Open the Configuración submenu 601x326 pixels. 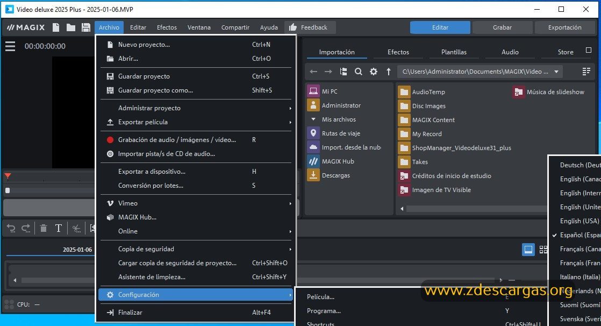[196, 295]
